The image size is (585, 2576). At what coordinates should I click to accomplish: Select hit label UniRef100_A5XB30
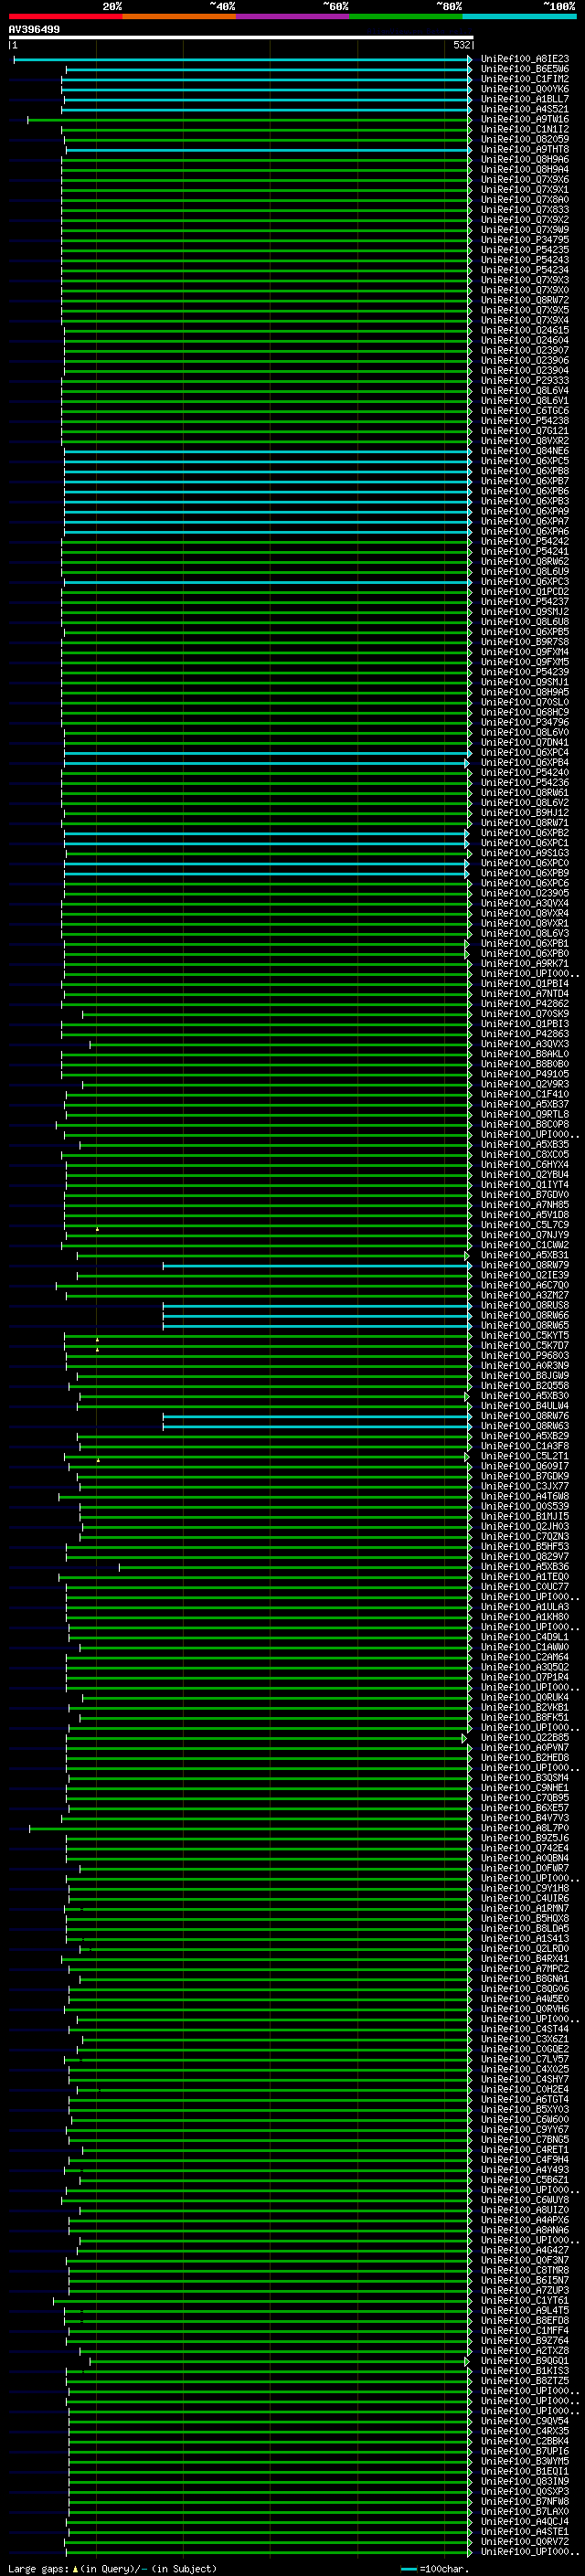525,1395
